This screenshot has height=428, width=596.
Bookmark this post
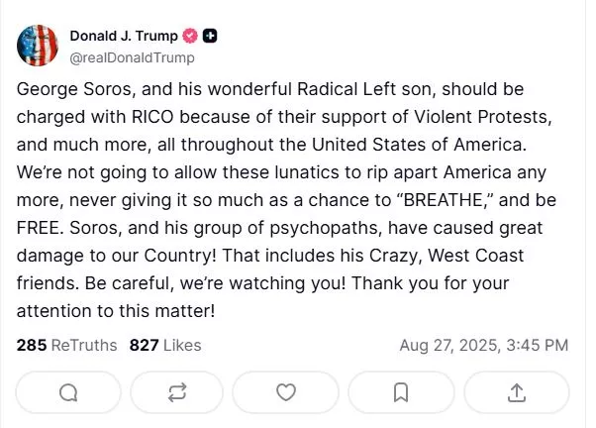(x=401, y=392)
